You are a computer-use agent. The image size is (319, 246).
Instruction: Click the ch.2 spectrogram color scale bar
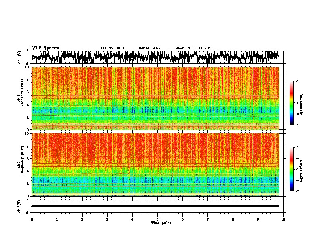click(291, 169)
